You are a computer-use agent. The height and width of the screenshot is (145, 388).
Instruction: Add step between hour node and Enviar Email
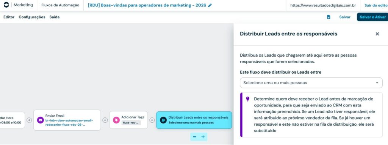click(29, 120)
